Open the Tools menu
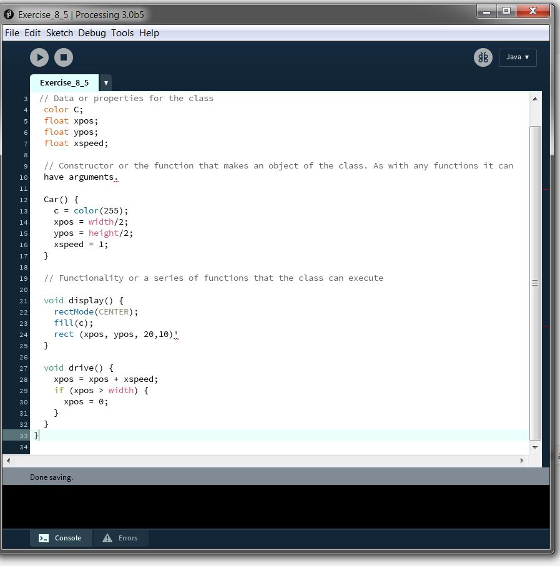Viewport: 560px width, 566px height. point(122,33)
